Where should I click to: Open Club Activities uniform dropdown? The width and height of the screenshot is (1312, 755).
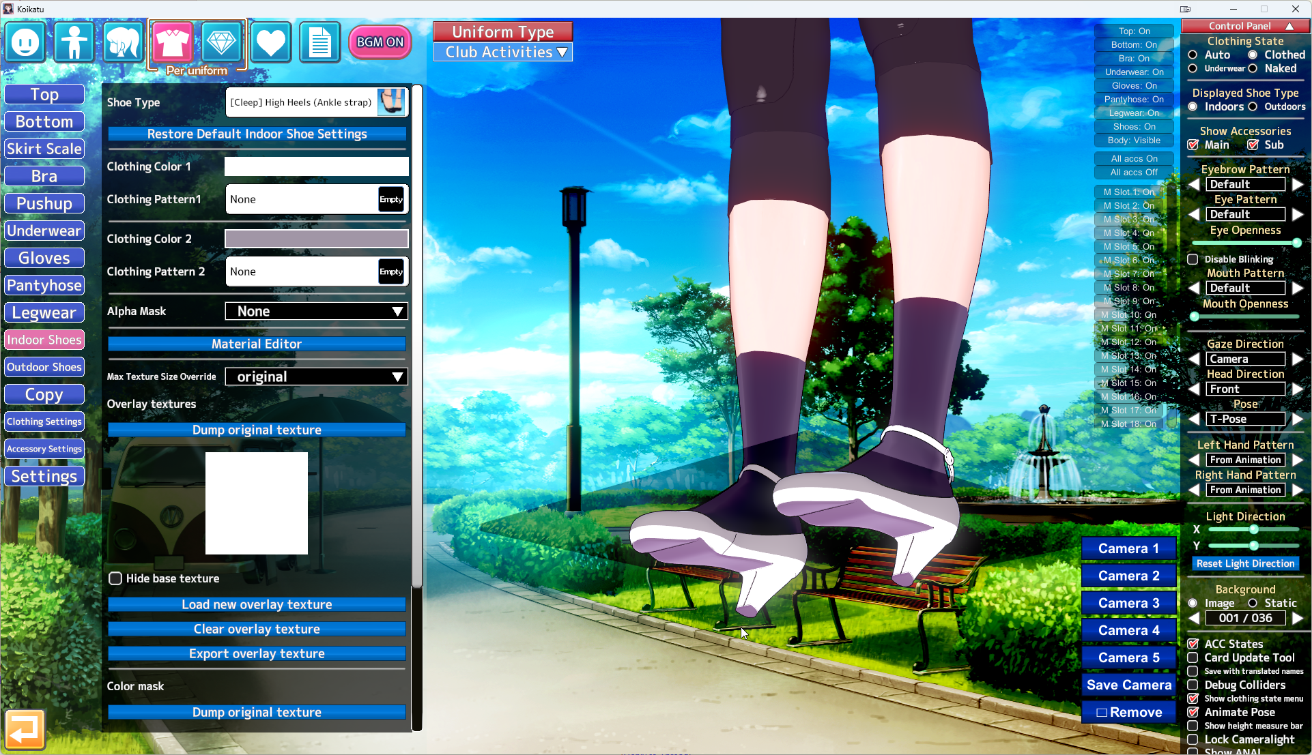pyautogui.click(x=503, y=53)
